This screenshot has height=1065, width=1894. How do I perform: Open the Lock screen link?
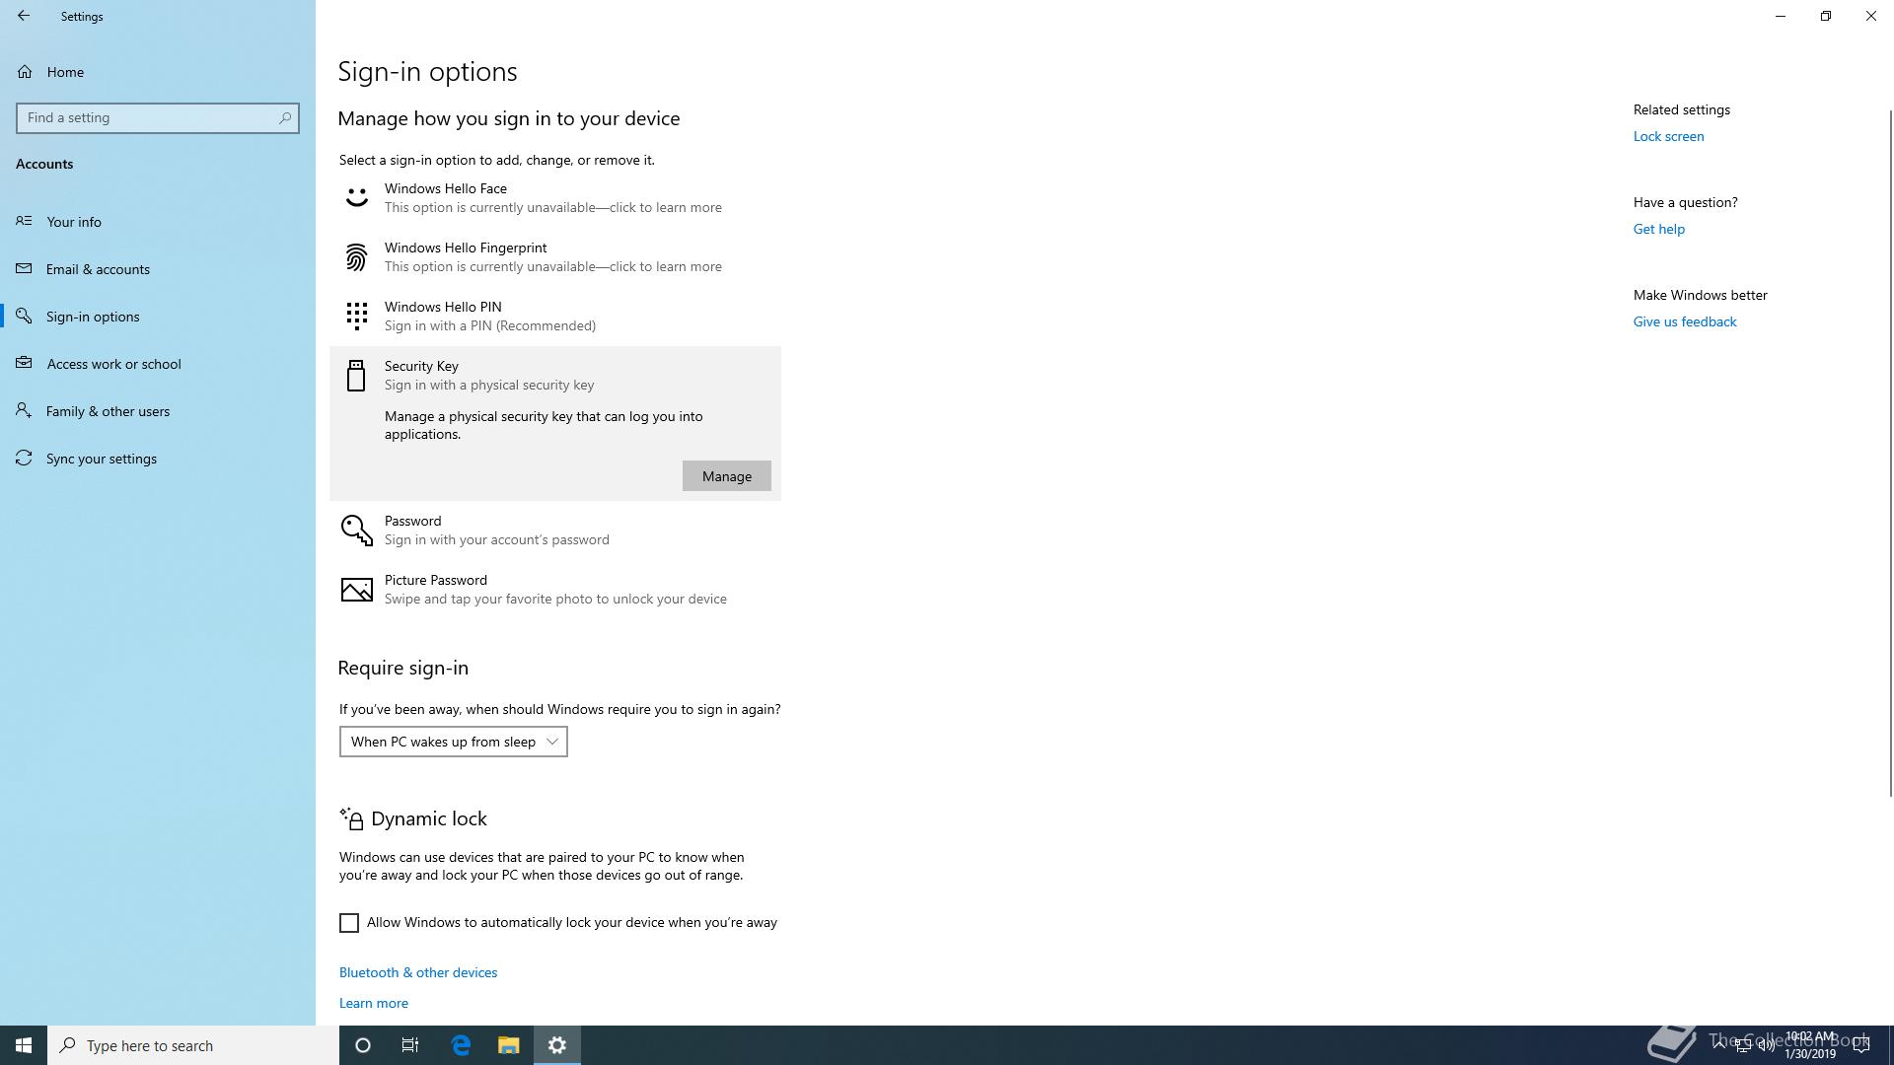point(1668,136)
